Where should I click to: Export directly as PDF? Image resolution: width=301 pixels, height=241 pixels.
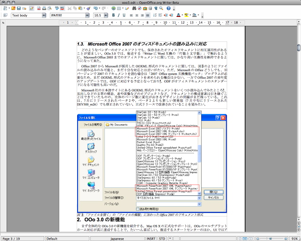[39, 8]
